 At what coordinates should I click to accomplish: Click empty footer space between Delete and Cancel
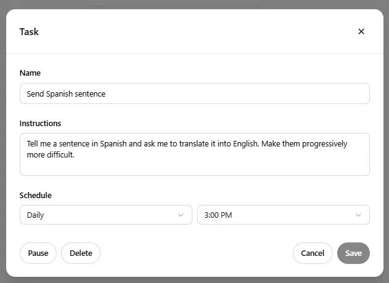pos(196,253)
